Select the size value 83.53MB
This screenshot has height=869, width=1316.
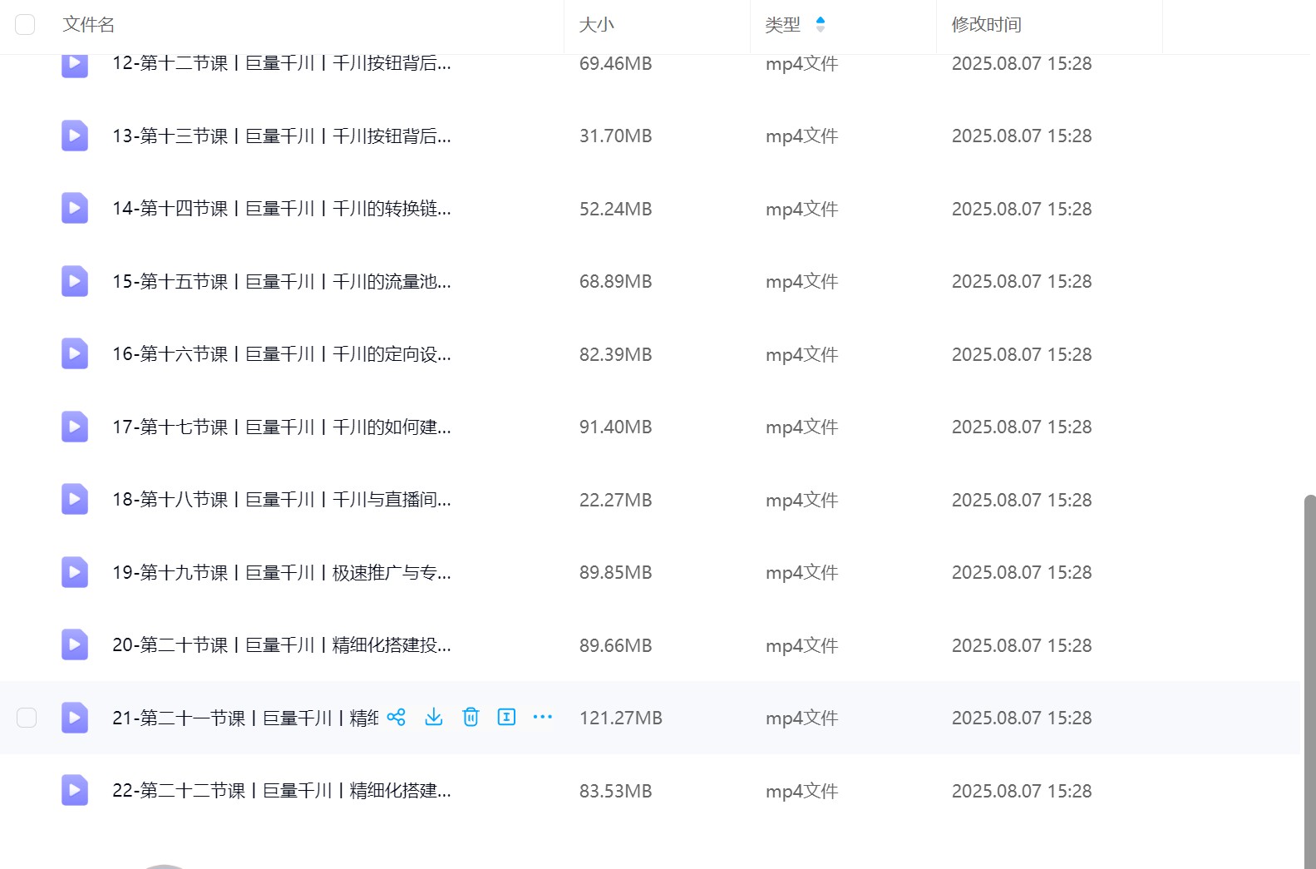click(615, 791)
